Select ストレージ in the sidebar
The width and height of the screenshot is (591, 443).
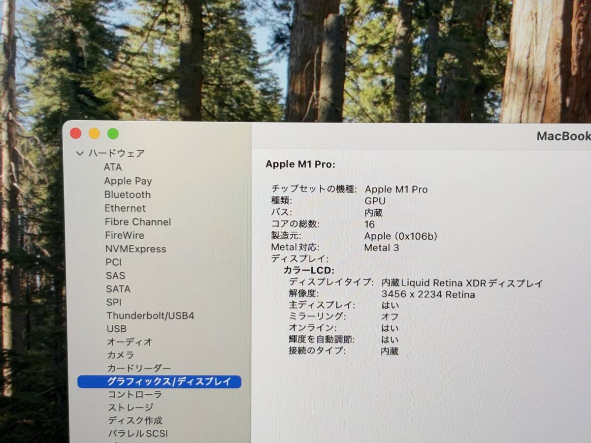(131, 407)
